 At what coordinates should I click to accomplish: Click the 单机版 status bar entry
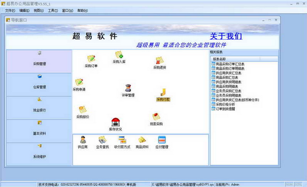[x=131, y=184]
